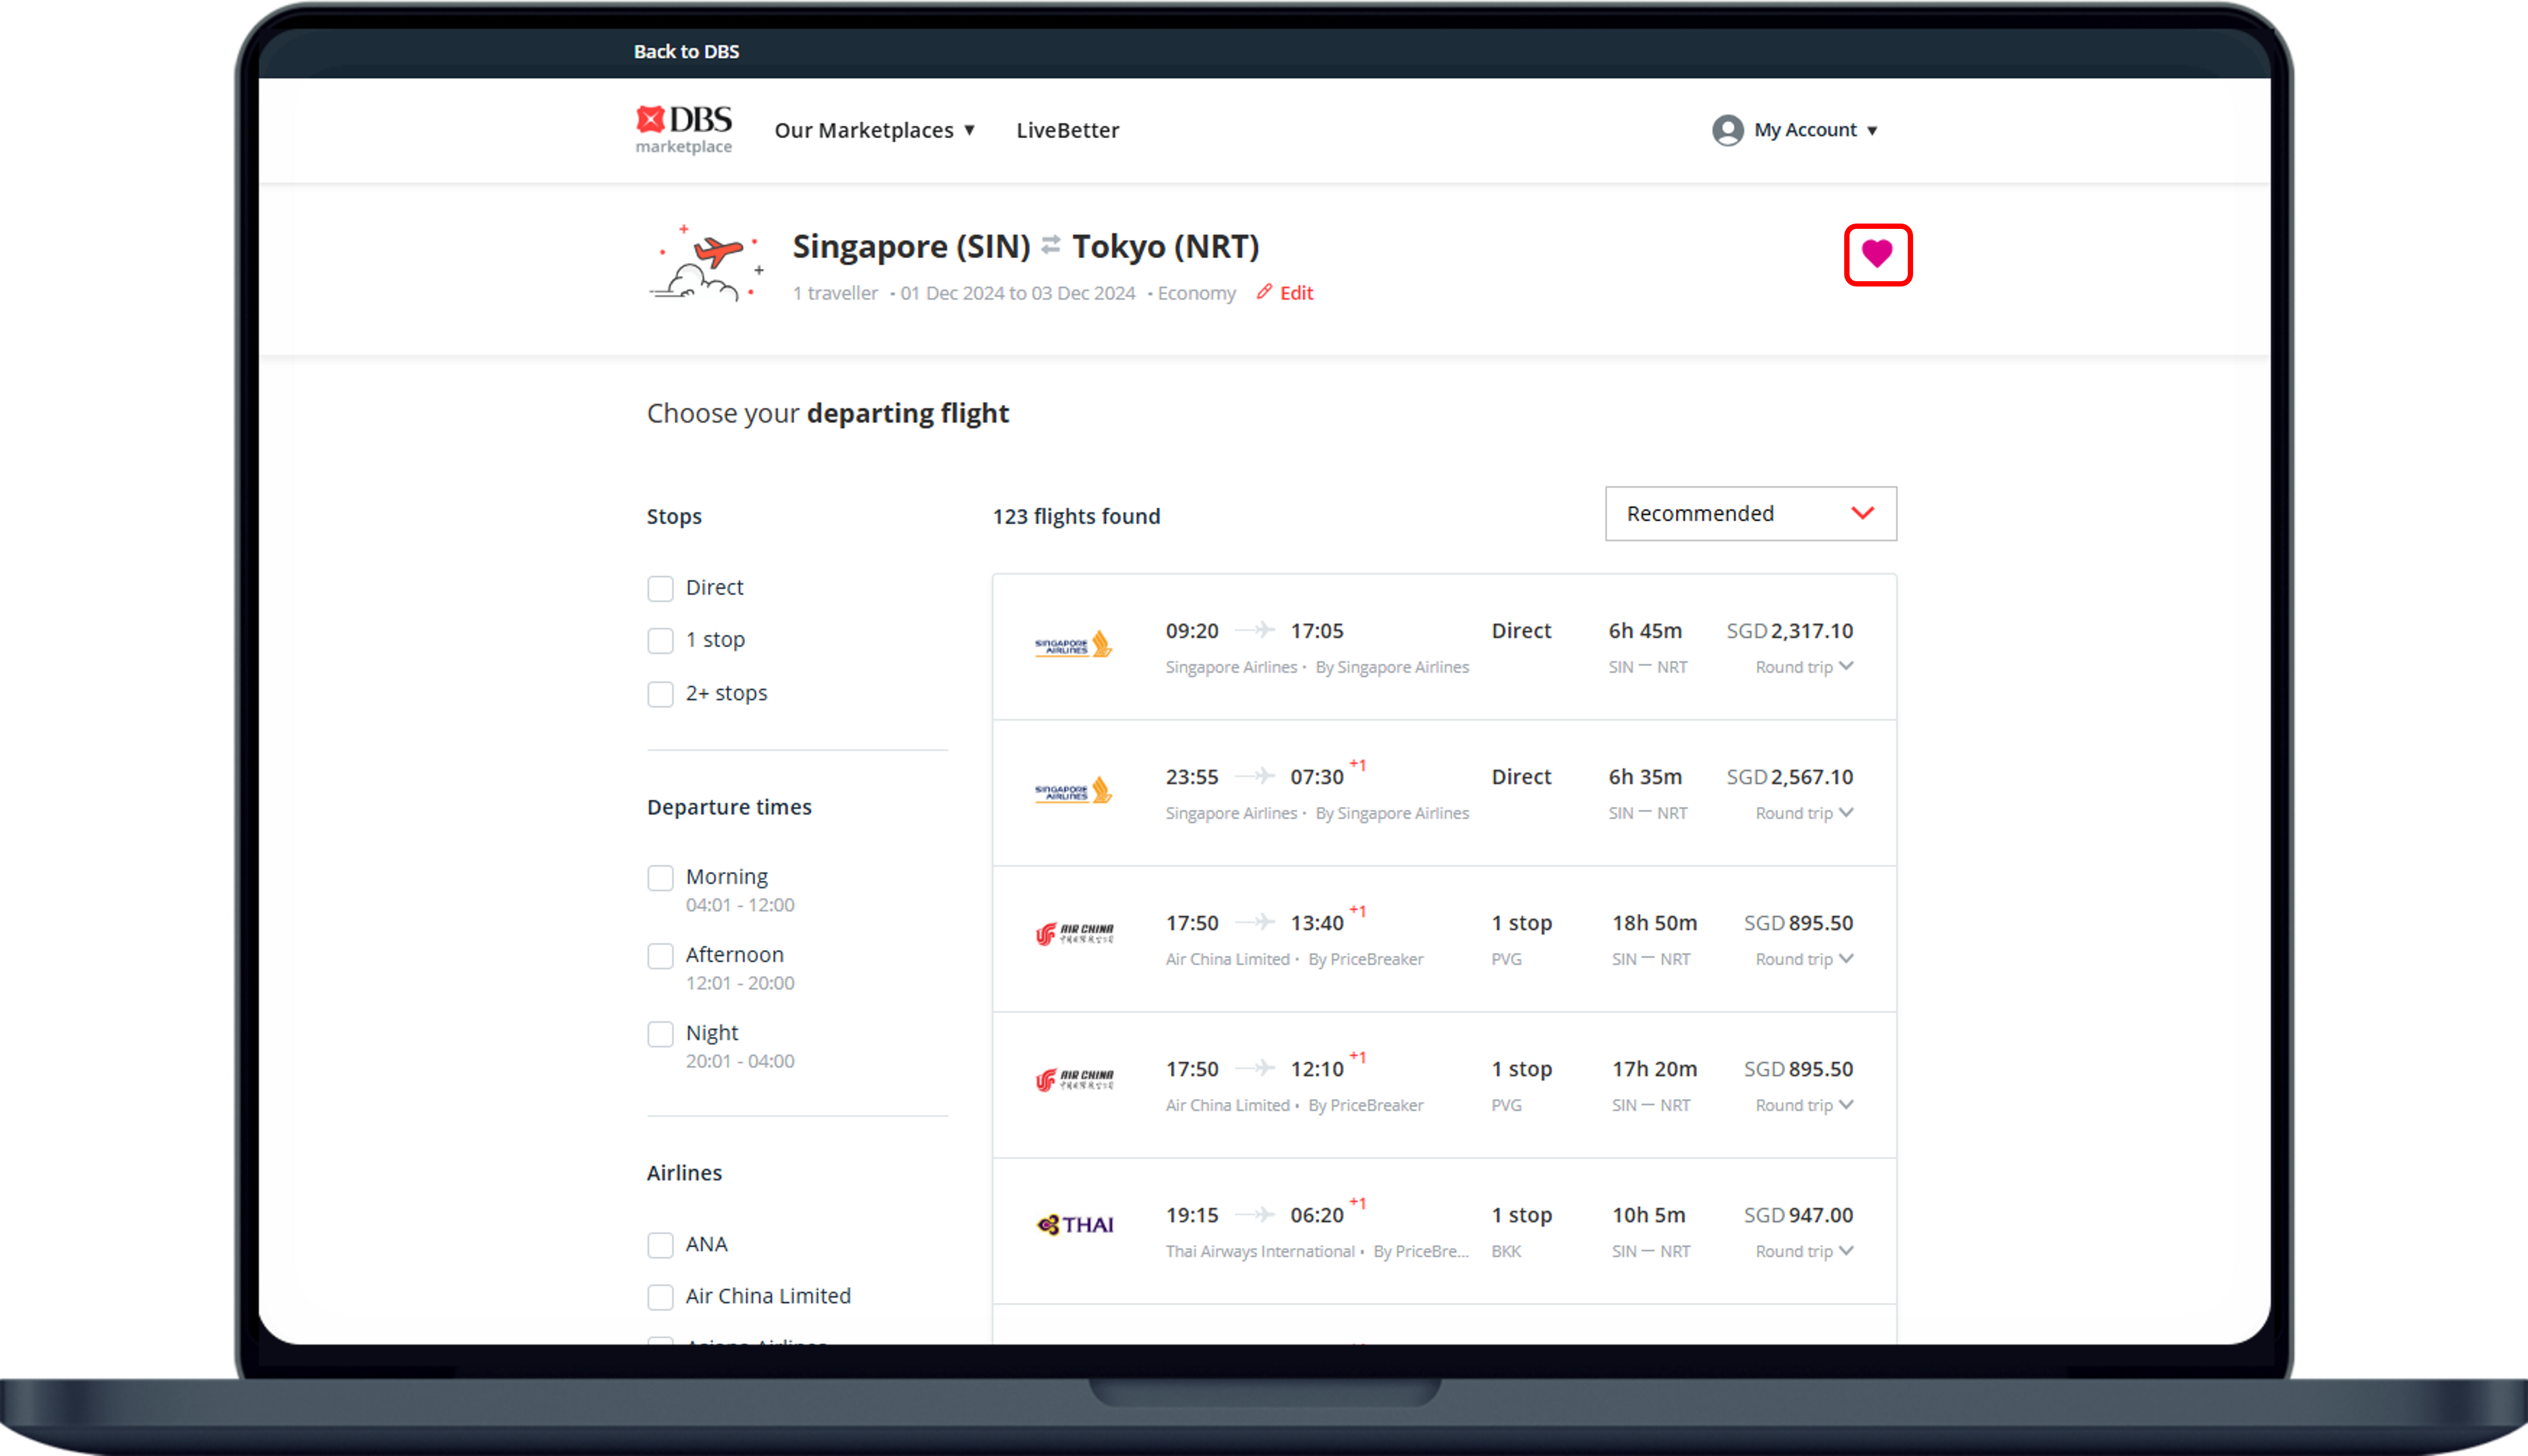2528x1456 pixels.
Task: Select the 19:15 to 06:20 Thai Airways flight
Action: [1444, 1231]
